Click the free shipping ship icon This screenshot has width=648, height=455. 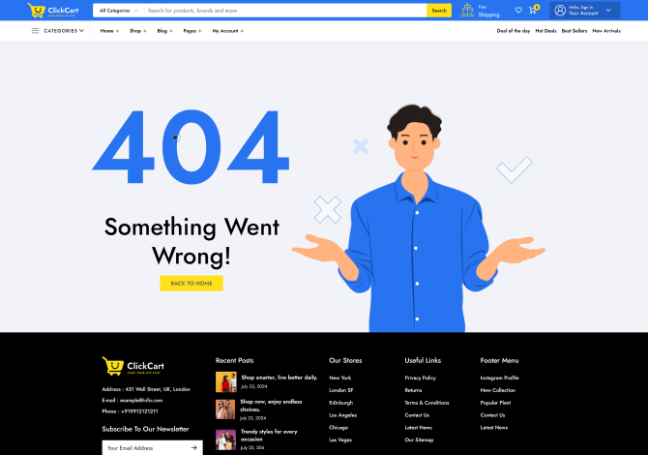(x=467, y=11)
